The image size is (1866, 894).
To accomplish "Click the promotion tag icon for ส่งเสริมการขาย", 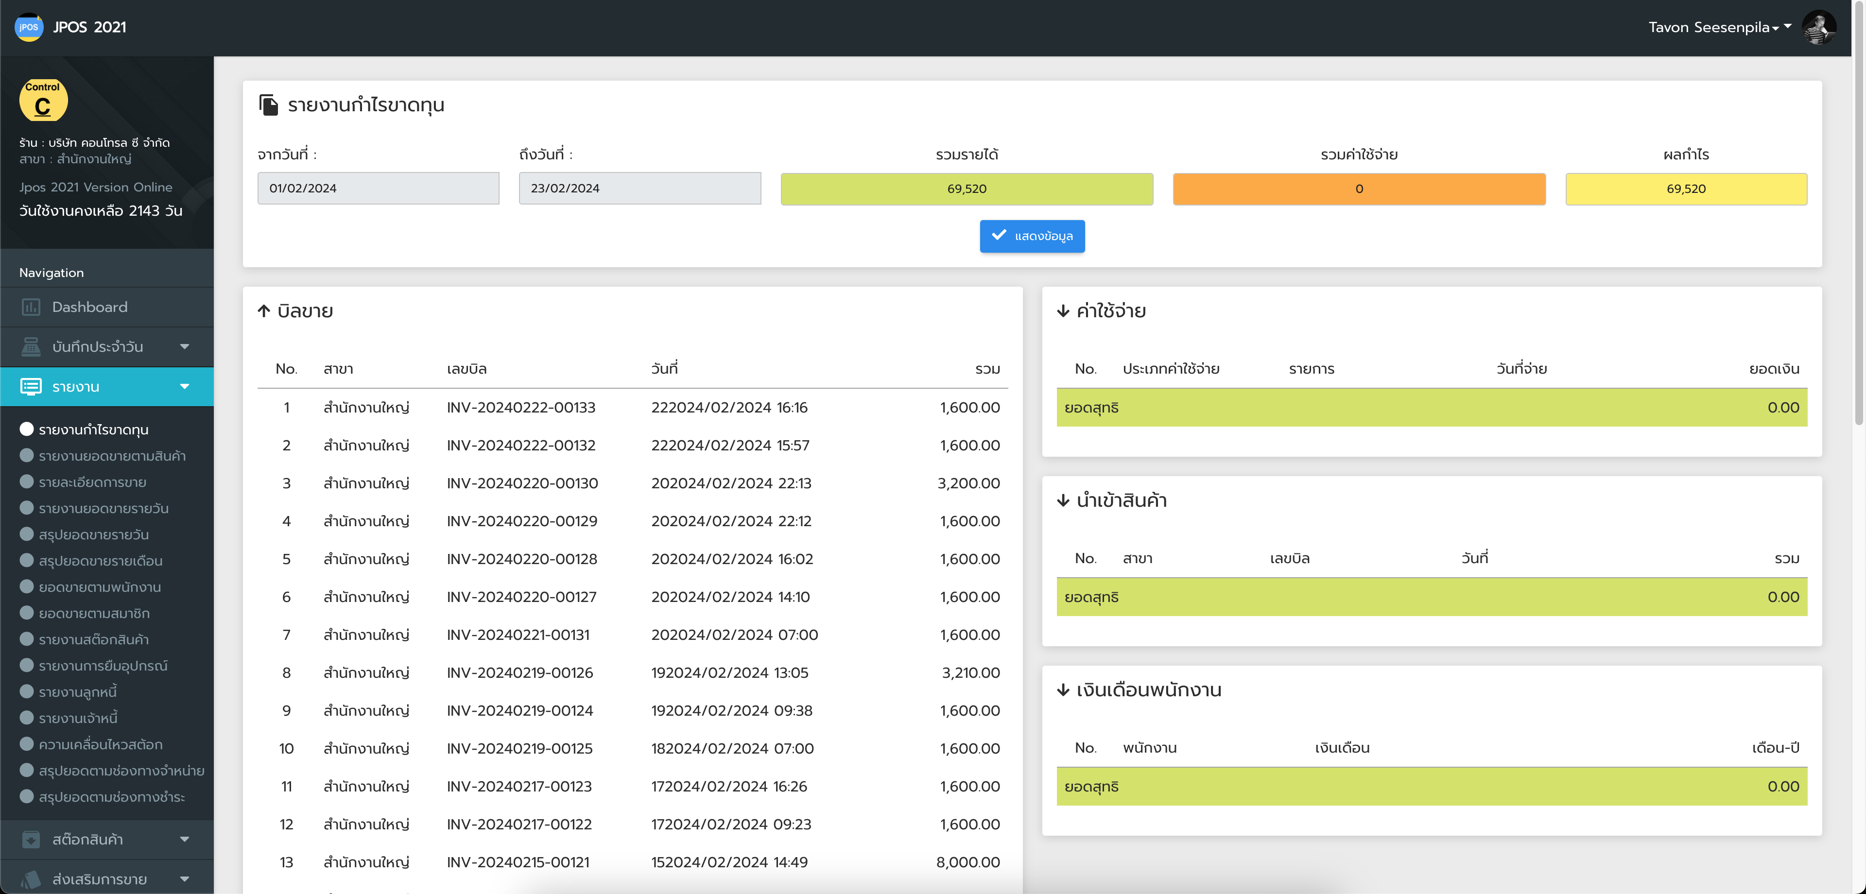I will [x=31, y=879].
